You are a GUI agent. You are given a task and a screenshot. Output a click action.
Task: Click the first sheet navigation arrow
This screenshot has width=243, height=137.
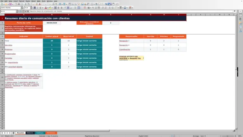(2, 133)
